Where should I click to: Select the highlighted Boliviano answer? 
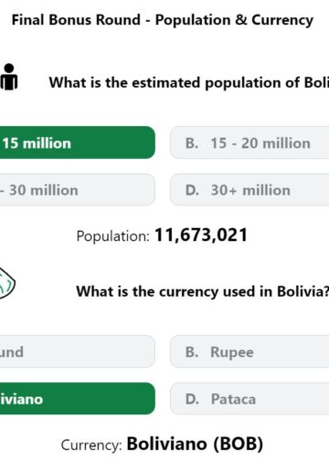point(78,399)
